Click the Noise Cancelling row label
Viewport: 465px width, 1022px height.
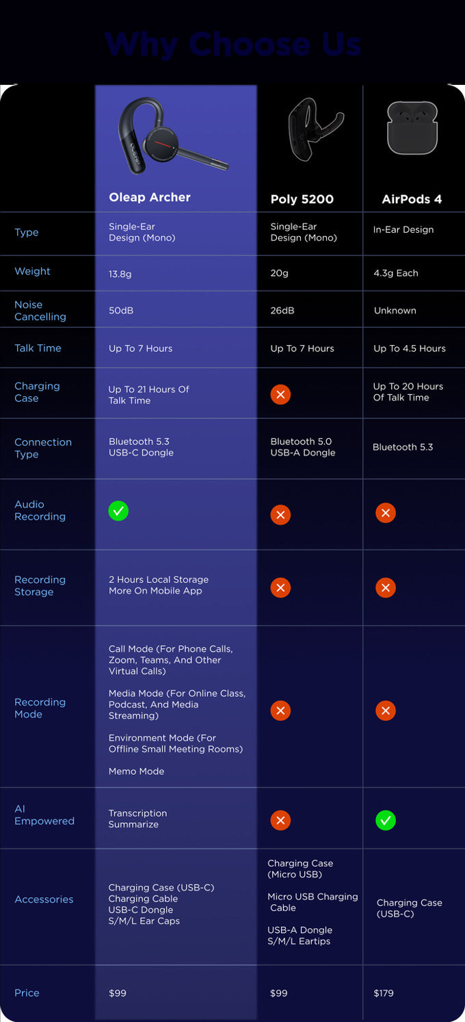[x=40, y=311]
